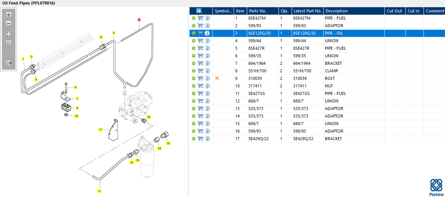Sort table by Description column header
Image resolution: width=445 pixels, height=197 pixels.
tap(336, 11)
